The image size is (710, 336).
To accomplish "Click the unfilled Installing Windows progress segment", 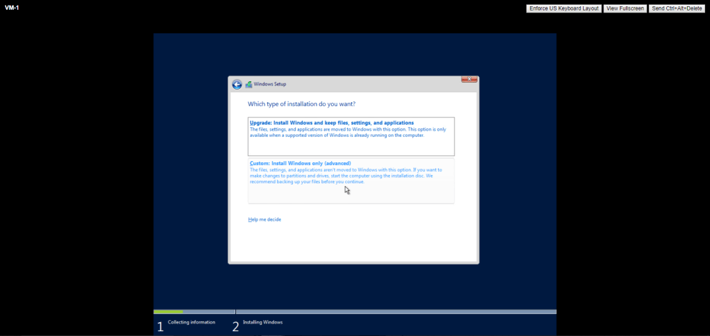I will (x=396, y=312).
